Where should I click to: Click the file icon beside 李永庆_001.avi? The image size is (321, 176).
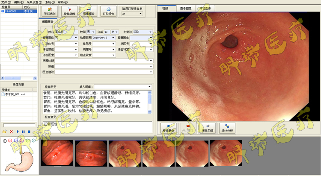(x=3, y=94)
